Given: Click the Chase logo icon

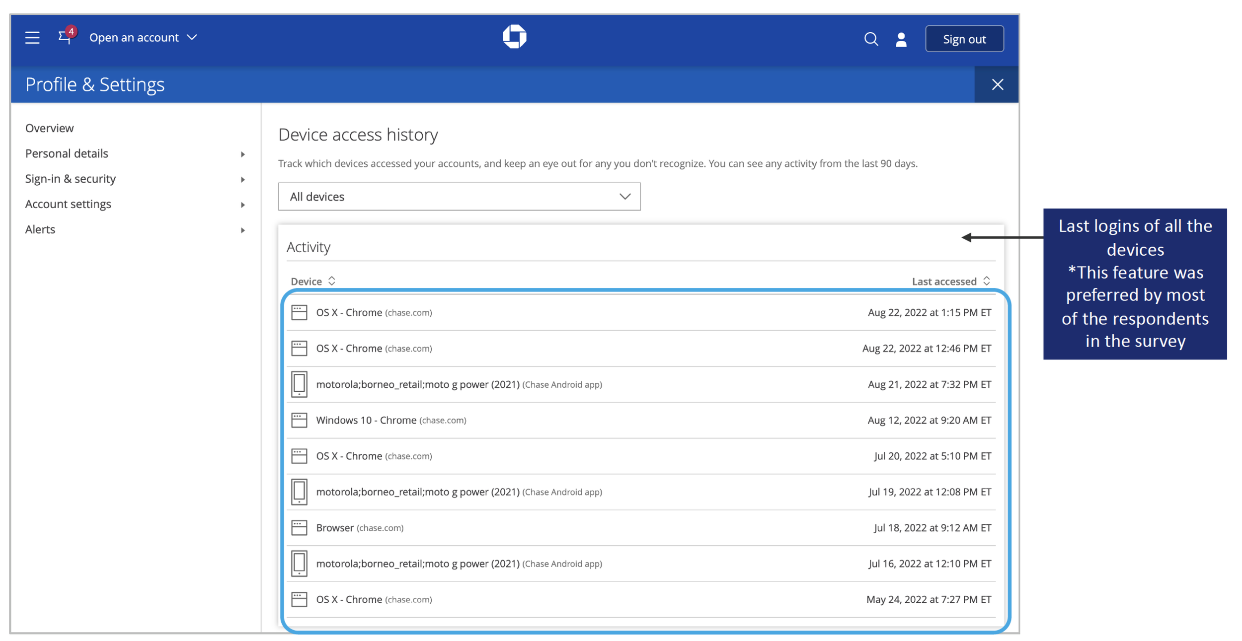Looking at the screenshot, I should click(x=514, y=37).
